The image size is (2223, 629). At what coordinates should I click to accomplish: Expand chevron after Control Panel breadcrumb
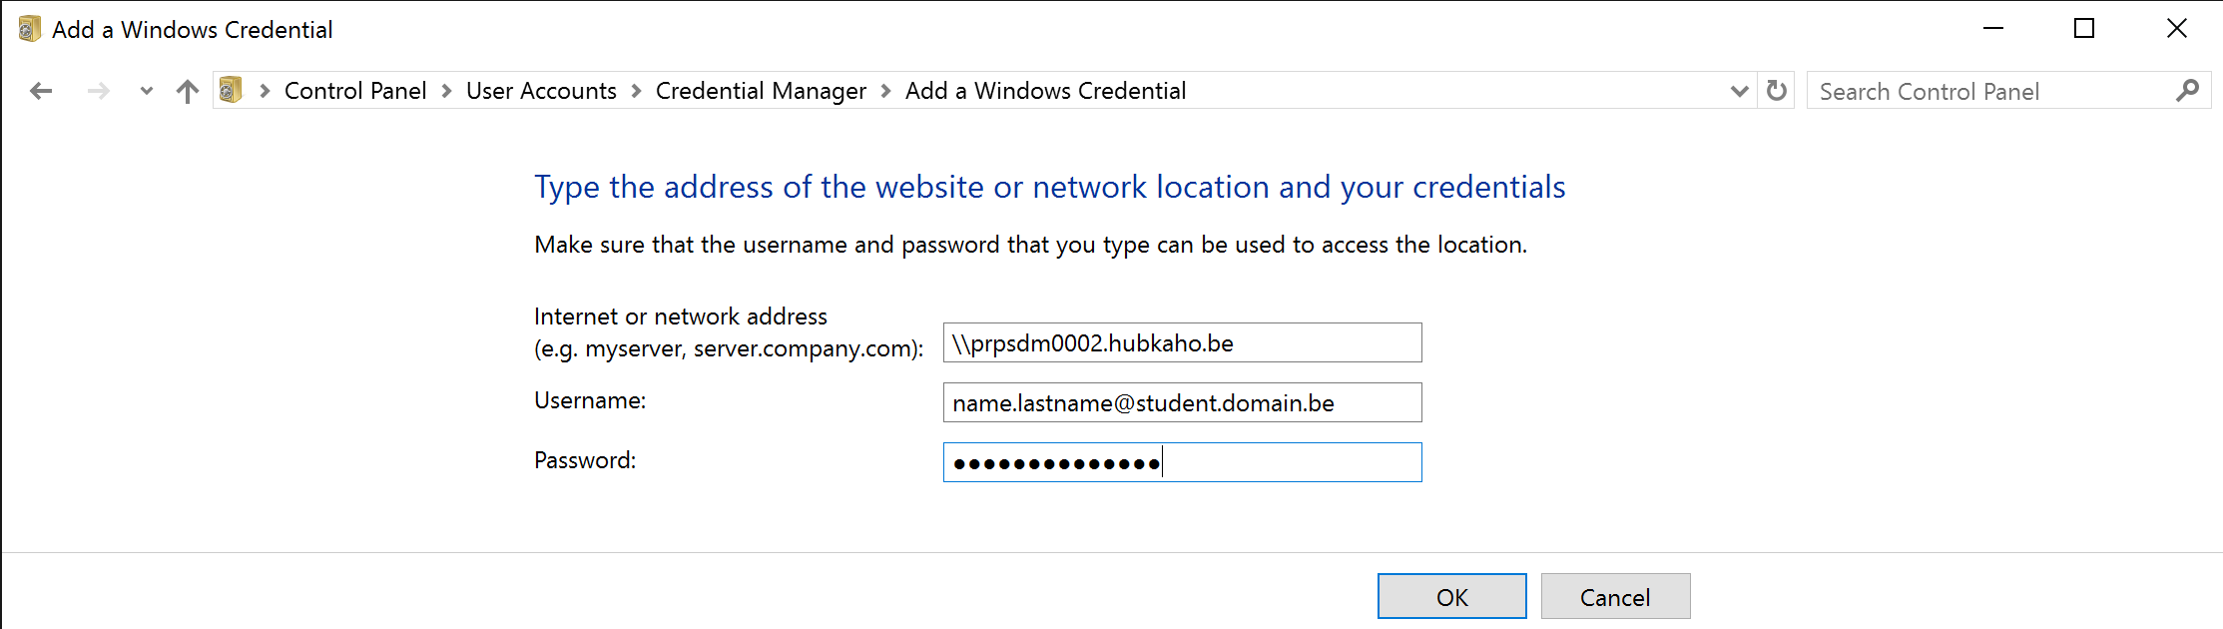[446, 91]
